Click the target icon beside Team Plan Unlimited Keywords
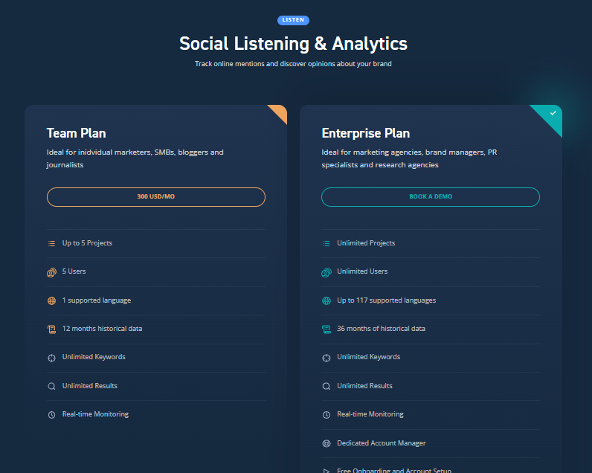The width and height of the screenshot is (592, 473). pos(52,358)
